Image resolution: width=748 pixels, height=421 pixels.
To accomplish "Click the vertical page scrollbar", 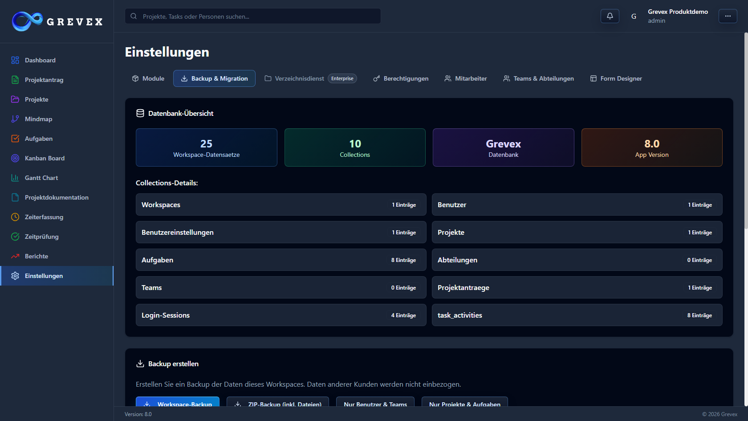I will coord(746,130).
